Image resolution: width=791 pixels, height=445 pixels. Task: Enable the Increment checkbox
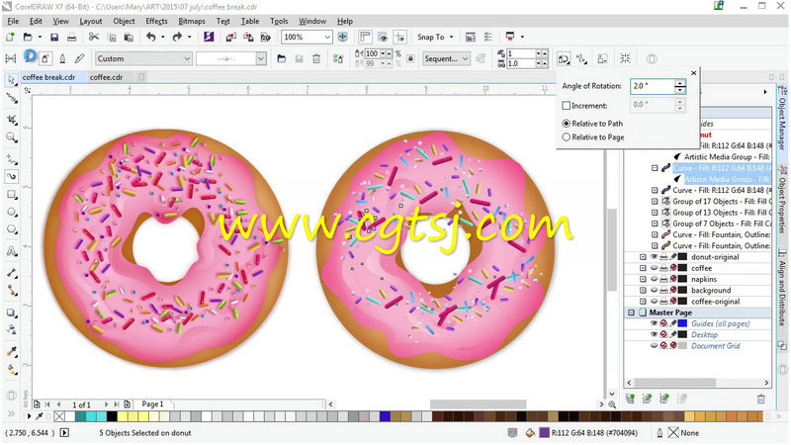(x=566, y=106)
